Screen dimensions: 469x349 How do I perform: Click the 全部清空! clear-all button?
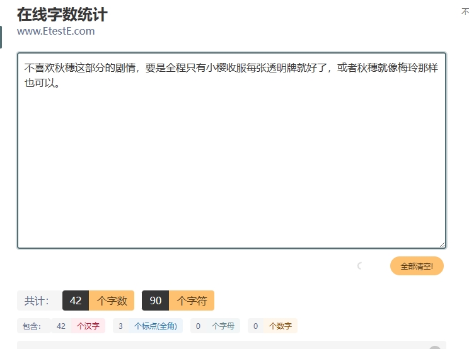click(x=417, y=266)
